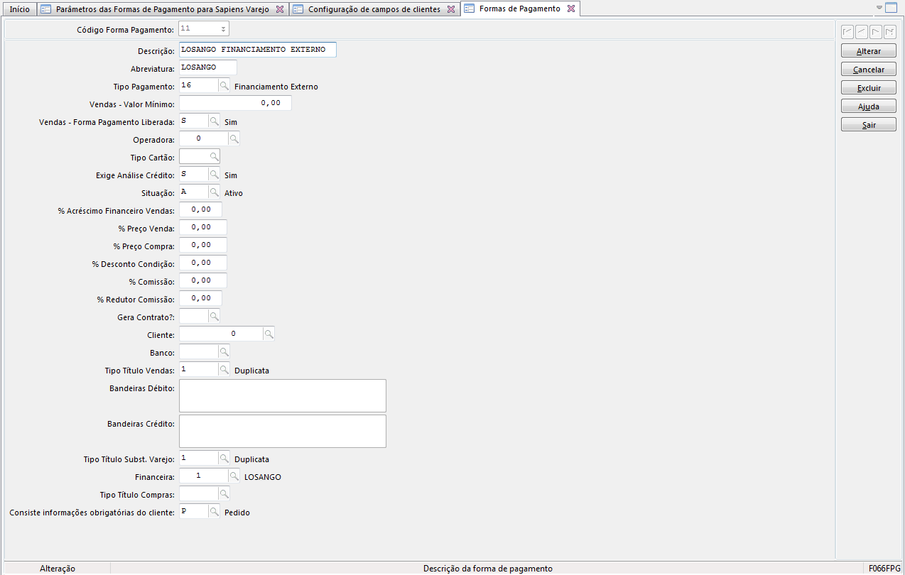
Task: Open lookup for Tipo Título Compras
Action: (224, 494)
